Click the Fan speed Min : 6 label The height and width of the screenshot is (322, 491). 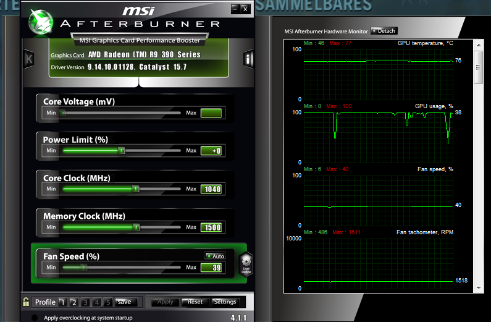pyautogui.click(x=313, y=169)
